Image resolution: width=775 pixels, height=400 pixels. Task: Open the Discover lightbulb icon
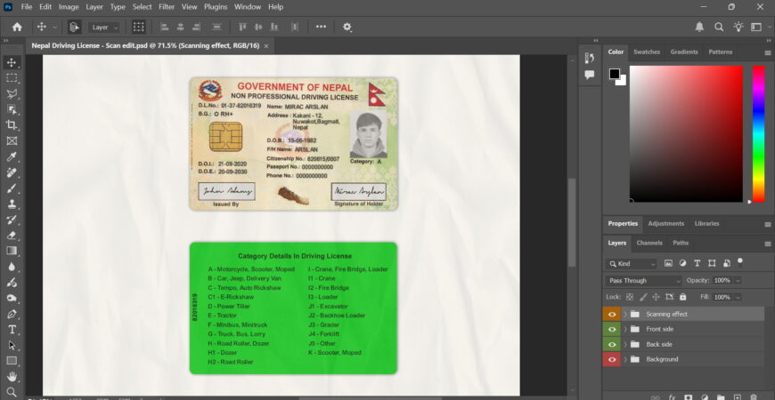738,28
